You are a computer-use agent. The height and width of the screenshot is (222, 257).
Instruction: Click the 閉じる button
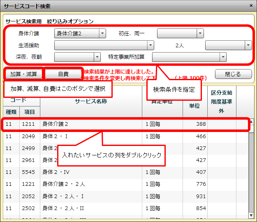point(233,74)
